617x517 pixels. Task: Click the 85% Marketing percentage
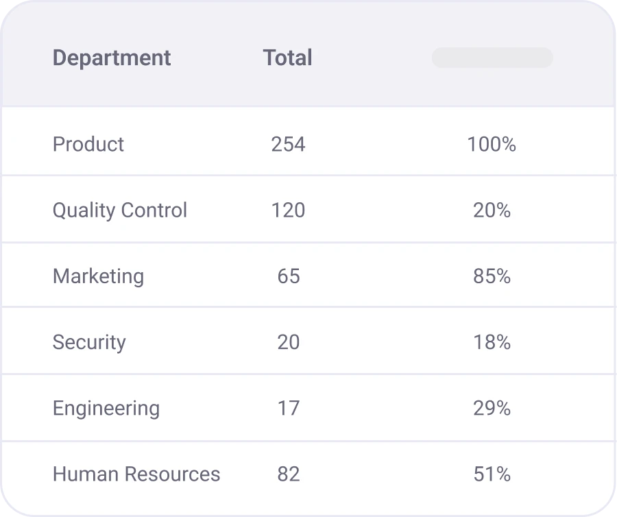coord(492,276)
